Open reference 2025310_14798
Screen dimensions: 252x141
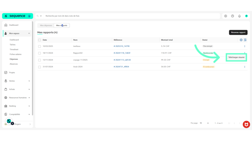click(122, 46)
